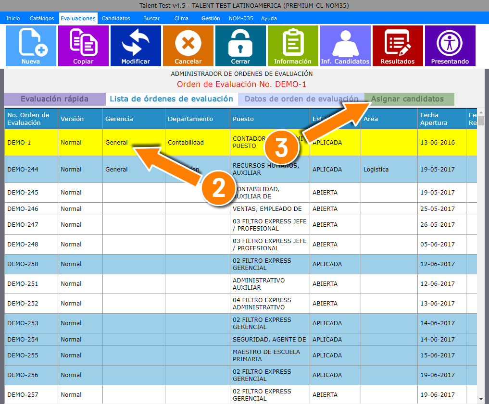Image resolution: width=489 pixels, height=404 pixels.
Task: Select order row DEMO-250
Action: [x=240, y=264]
